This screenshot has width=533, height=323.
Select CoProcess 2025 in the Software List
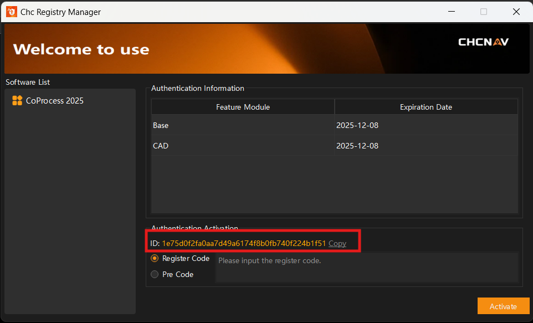pos(54,101)
